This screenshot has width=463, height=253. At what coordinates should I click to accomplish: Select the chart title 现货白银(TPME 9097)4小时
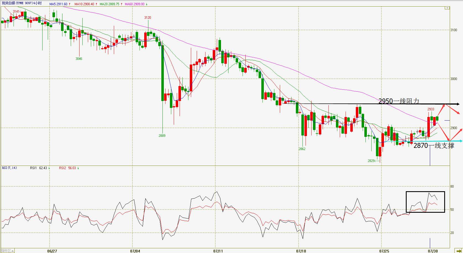[x=22, y=3]
